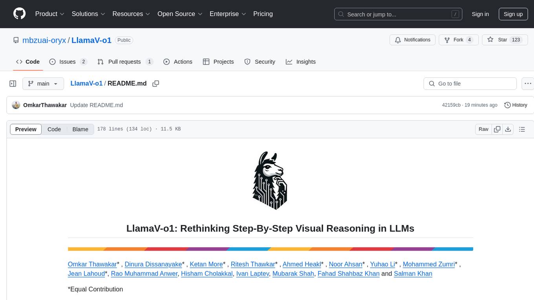Open Ketan More author link

(x=206, y=264)
